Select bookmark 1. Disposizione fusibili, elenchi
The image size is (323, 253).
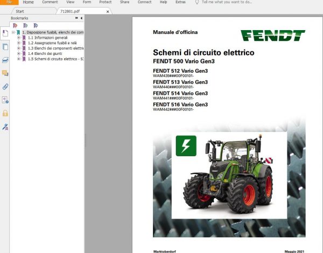pos(53,32)
